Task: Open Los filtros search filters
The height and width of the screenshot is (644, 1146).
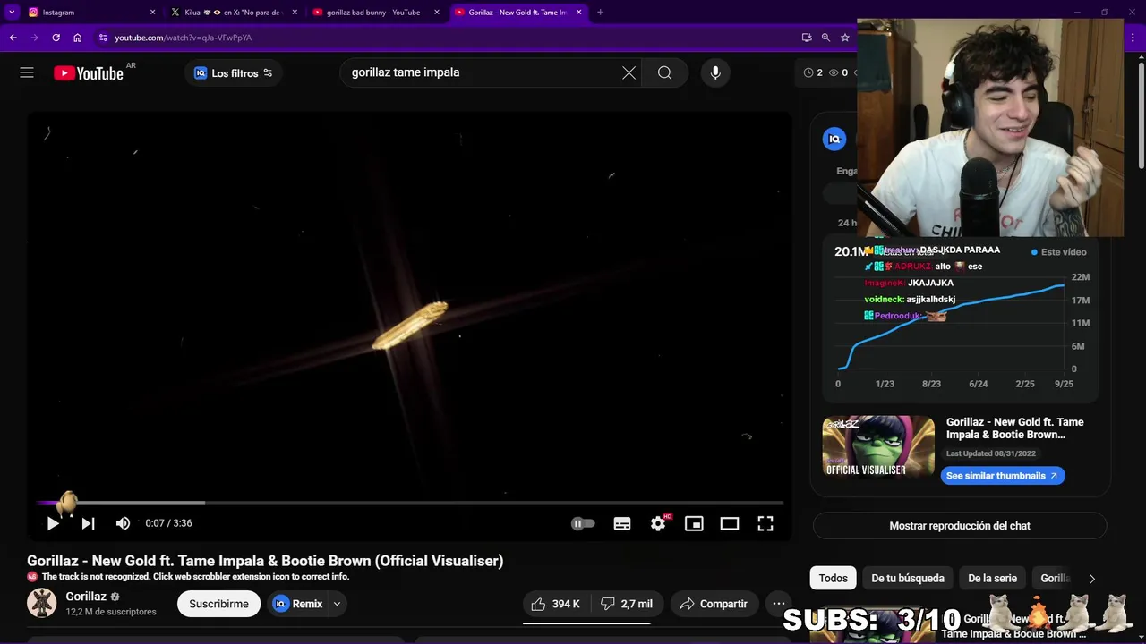Action: (234, 73)
